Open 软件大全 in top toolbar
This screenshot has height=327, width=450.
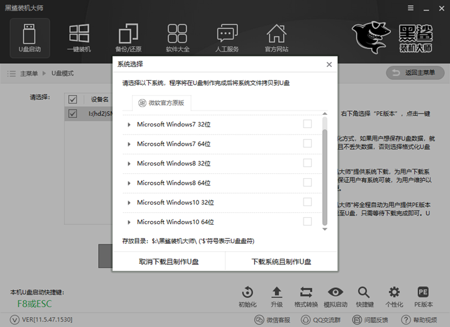[x=178, y=35]
